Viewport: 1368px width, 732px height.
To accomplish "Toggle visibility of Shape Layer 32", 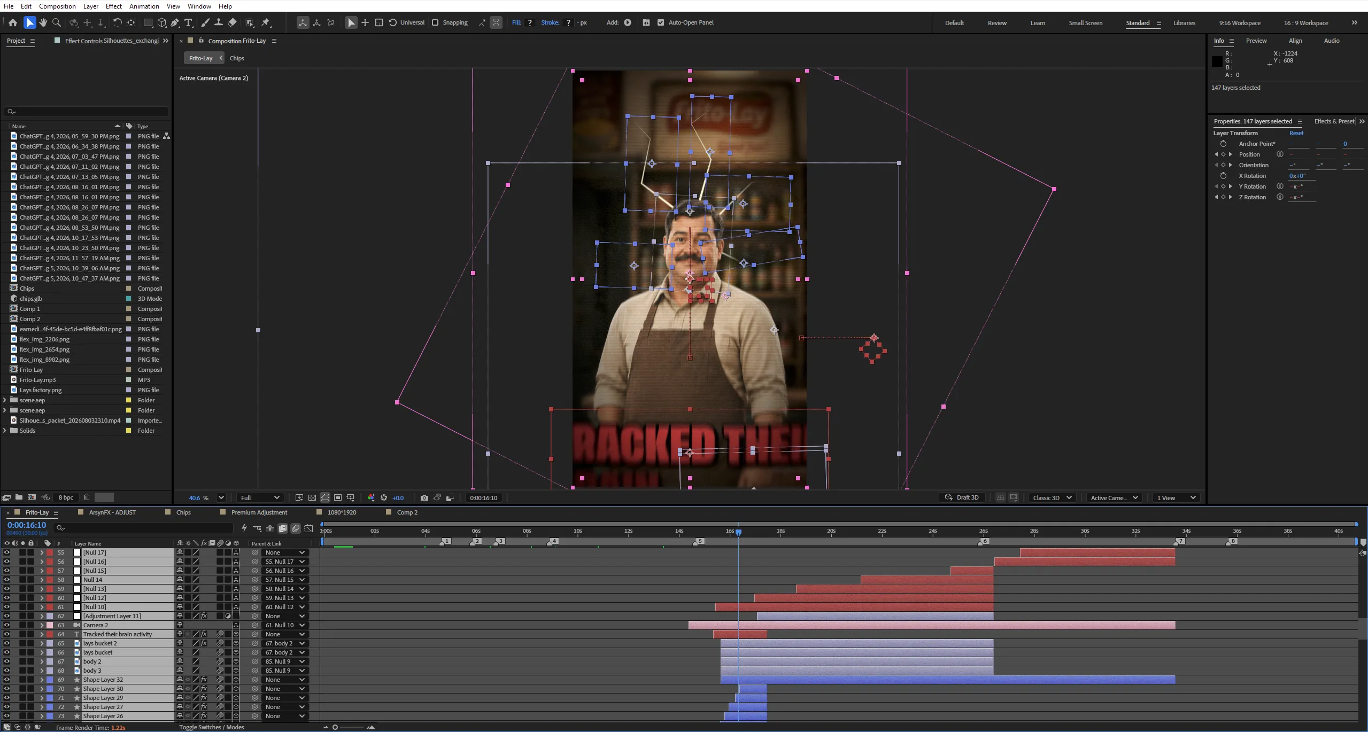I will [x=6, y=680].
